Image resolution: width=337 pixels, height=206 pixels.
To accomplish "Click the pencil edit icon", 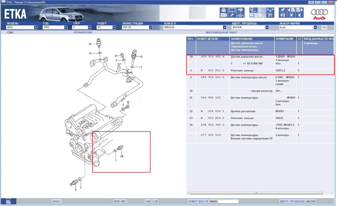I will pyautogui.click(x=232, y=15).
